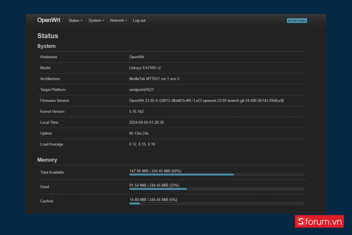Click the REFRESHING status badge
352x235 pixels.
[x=297, y=21]
